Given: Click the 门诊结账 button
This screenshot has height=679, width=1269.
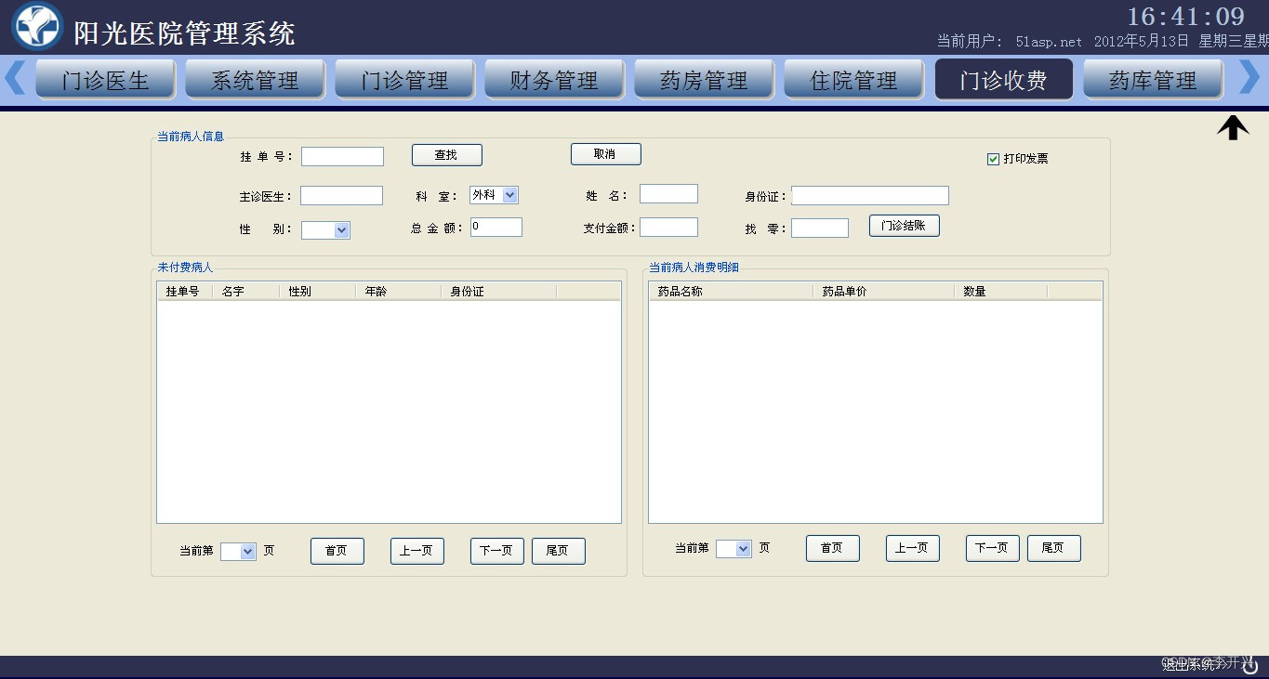Looking at the screenshot, I should 905,226.
